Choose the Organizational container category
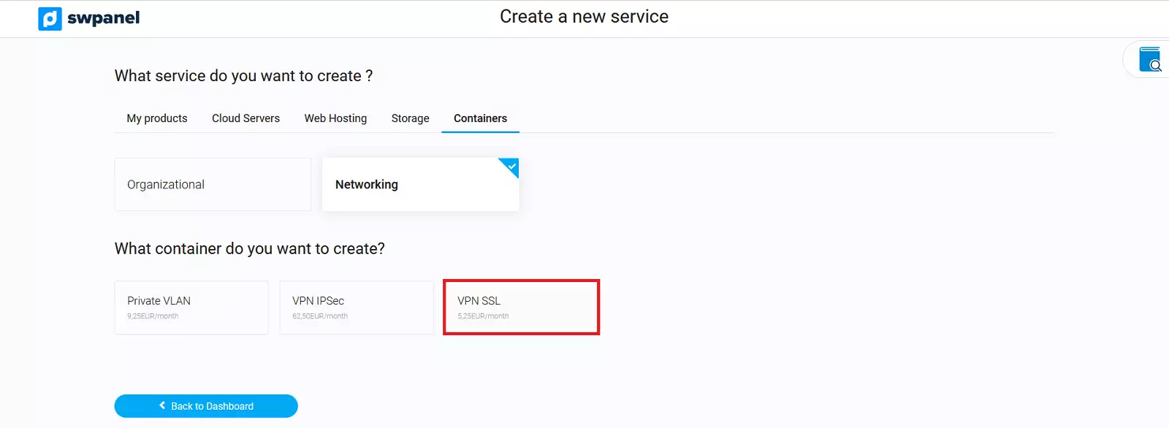Viewport: 1169px width, 428px height. (213, 185)
